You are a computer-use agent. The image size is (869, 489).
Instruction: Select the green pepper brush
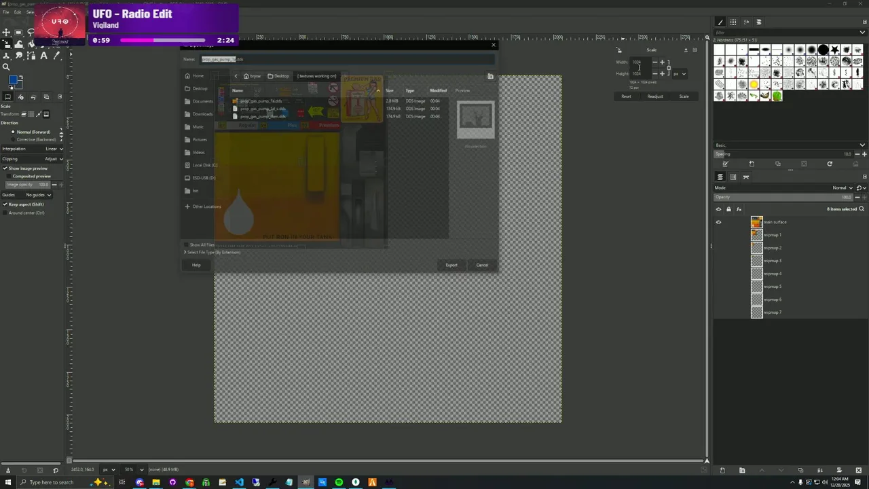tap(777, 96)
